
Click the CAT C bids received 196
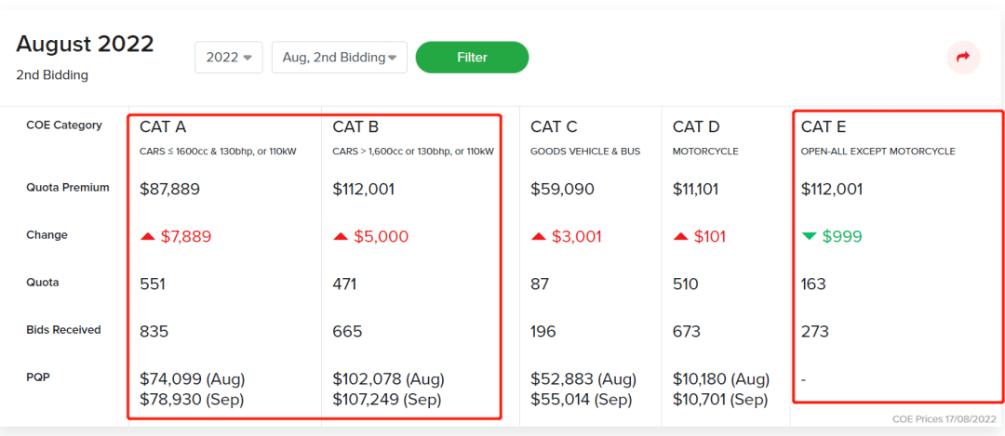click(x=543, y=331)
